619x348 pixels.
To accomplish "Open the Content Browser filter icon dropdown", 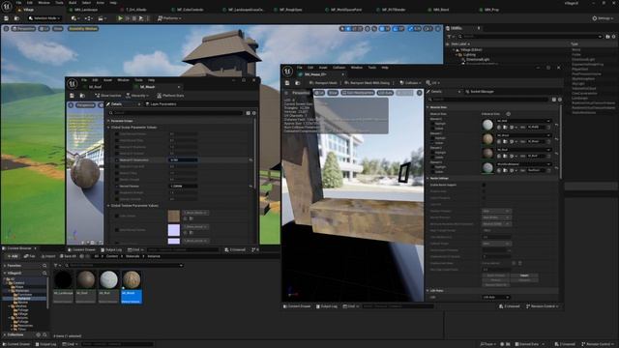I will (57, 266).
